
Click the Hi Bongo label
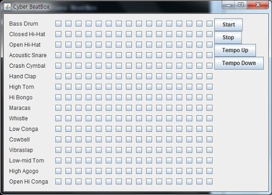click(x=21, y=97)
